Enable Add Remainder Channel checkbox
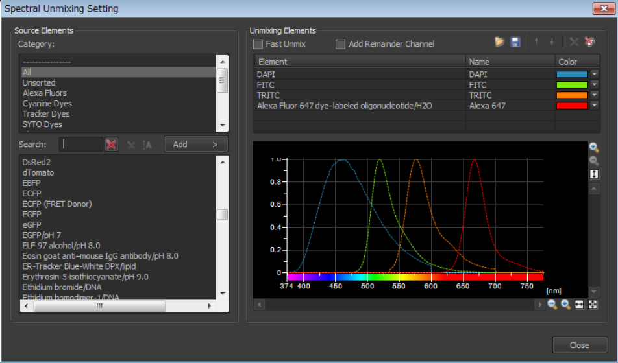The width and height of the screenshot is (618, 363). tap(340, 44)
